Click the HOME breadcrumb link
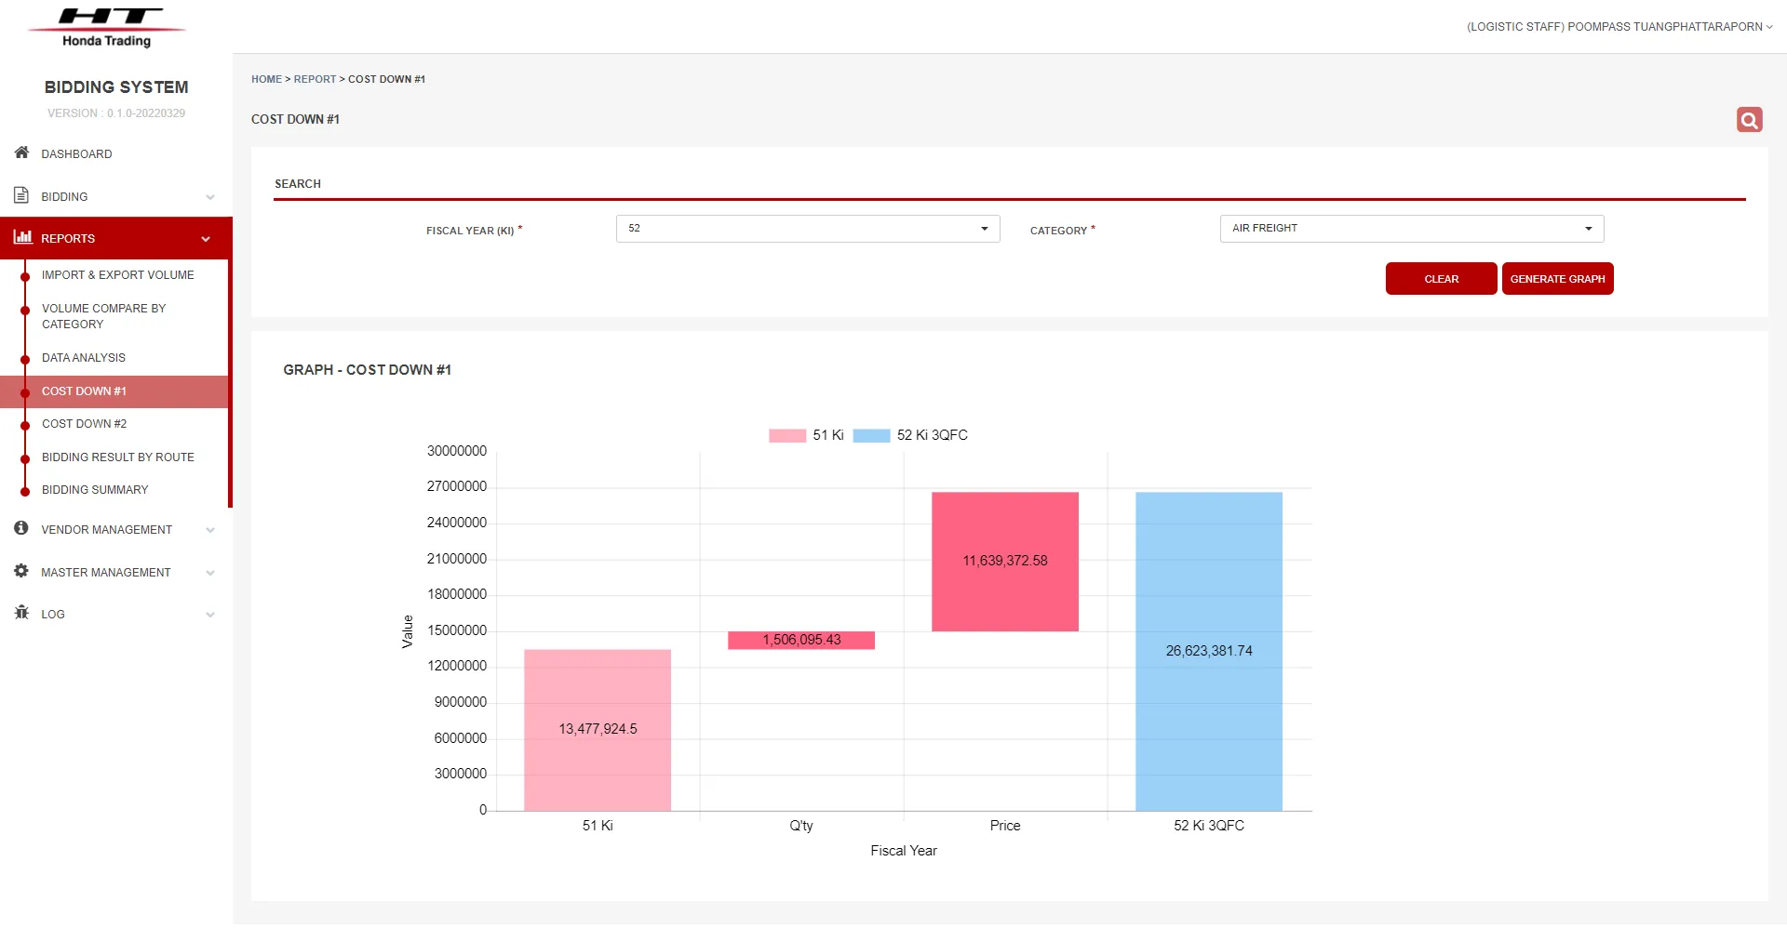Screen dimensions: 1787x941 [266, 79]
